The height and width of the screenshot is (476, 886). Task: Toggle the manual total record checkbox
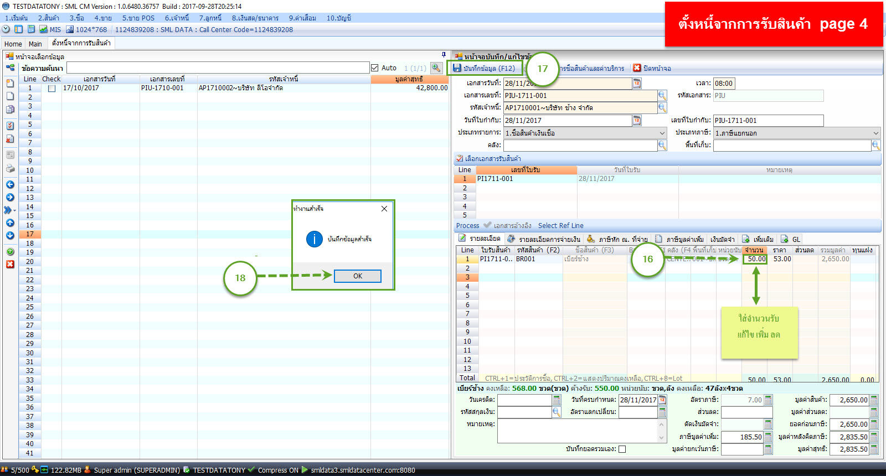[x=622, y=449]
